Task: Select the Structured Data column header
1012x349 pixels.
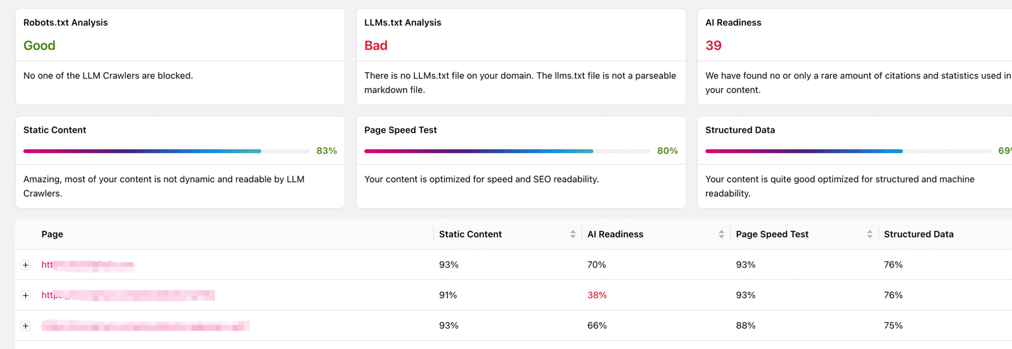Action: 918,234
